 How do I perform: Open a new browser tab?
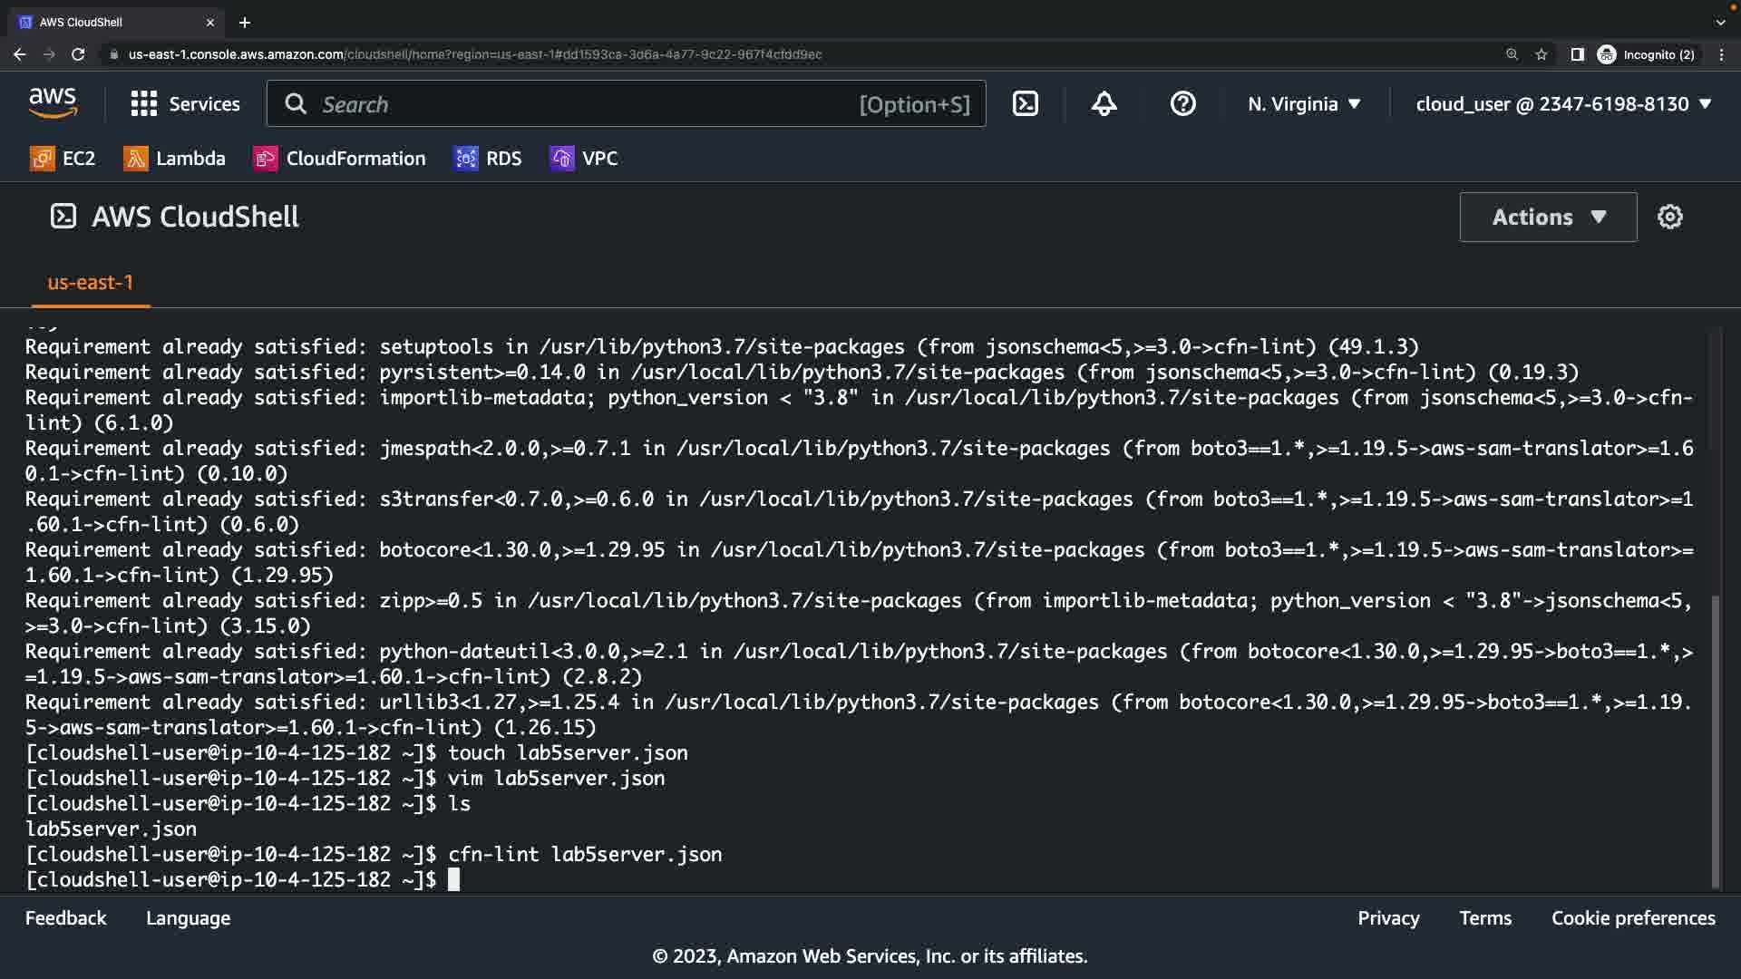tap(245, 23)
